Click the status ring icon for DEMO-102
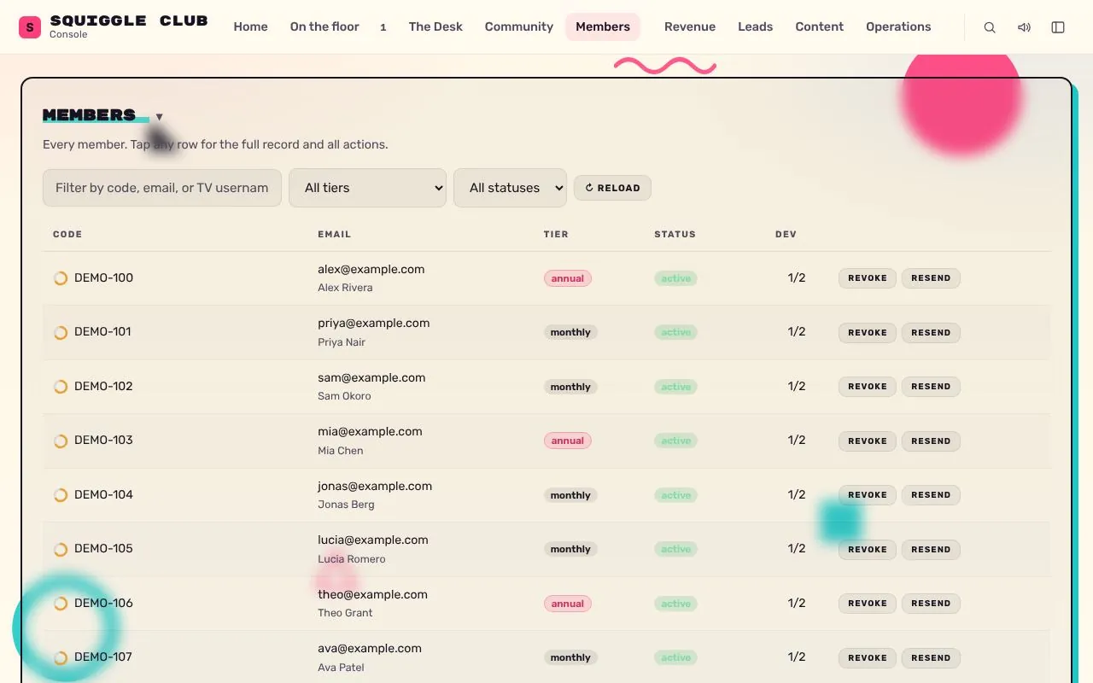The width and height of the screenshot is (1093, 683). coord(61,387)
